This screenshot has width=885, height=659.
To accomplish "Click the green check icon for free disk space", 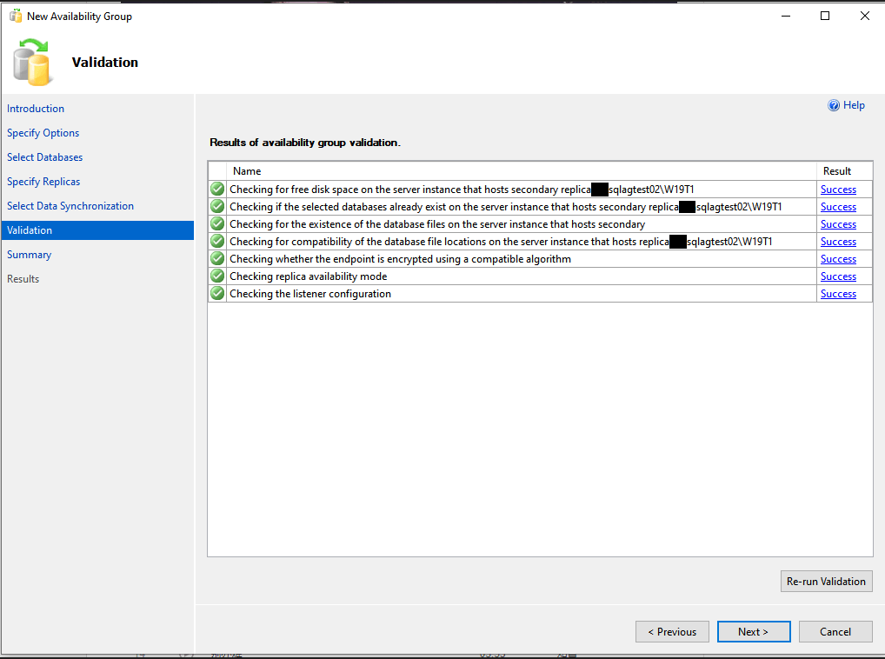I will (217, 190).
